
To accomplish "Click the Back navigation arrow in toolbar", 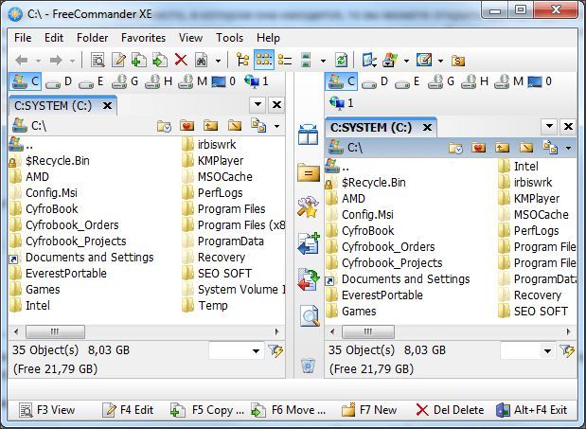I will pyautogui.click(x=22, y=61).
